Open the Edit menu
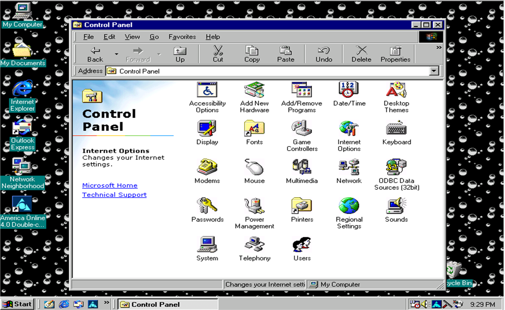The width and height of the screenshot is (505, 310). pos(109,37)
